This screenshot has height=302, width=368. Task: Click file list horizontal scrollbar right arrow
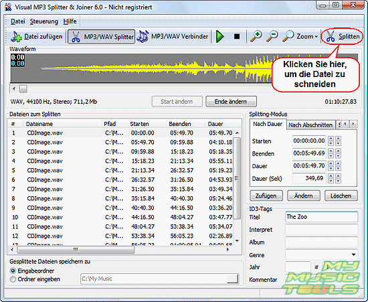(x=227, y=249)
